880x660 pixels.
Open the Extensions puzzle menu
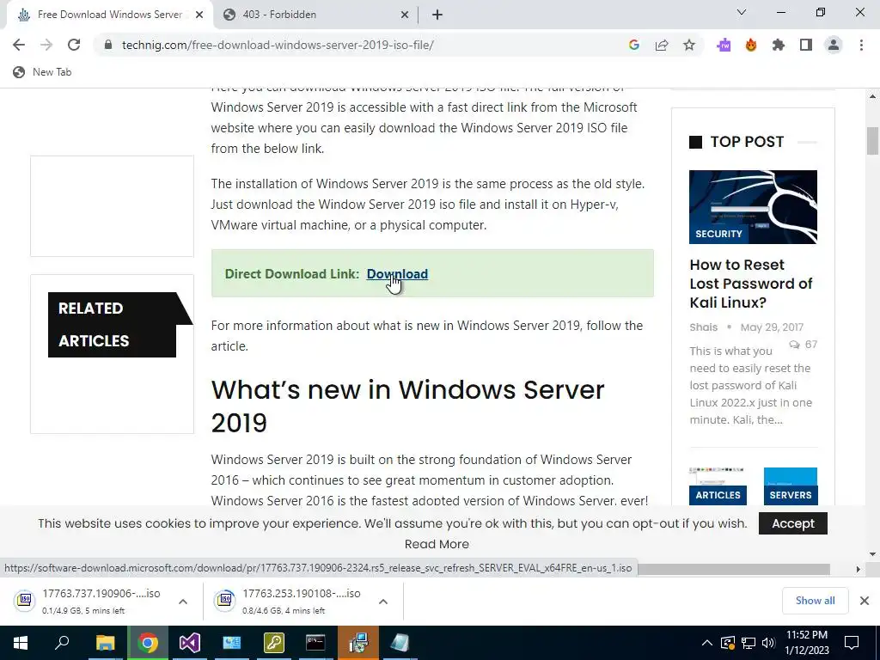point(779,45)
